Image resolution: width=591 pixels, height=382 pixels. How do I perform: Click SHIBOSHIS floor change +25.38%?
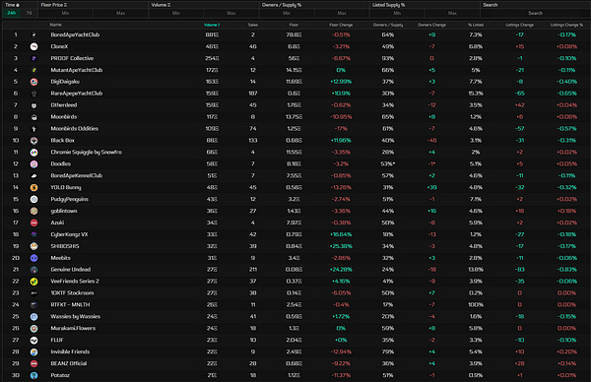pos(341,246)
